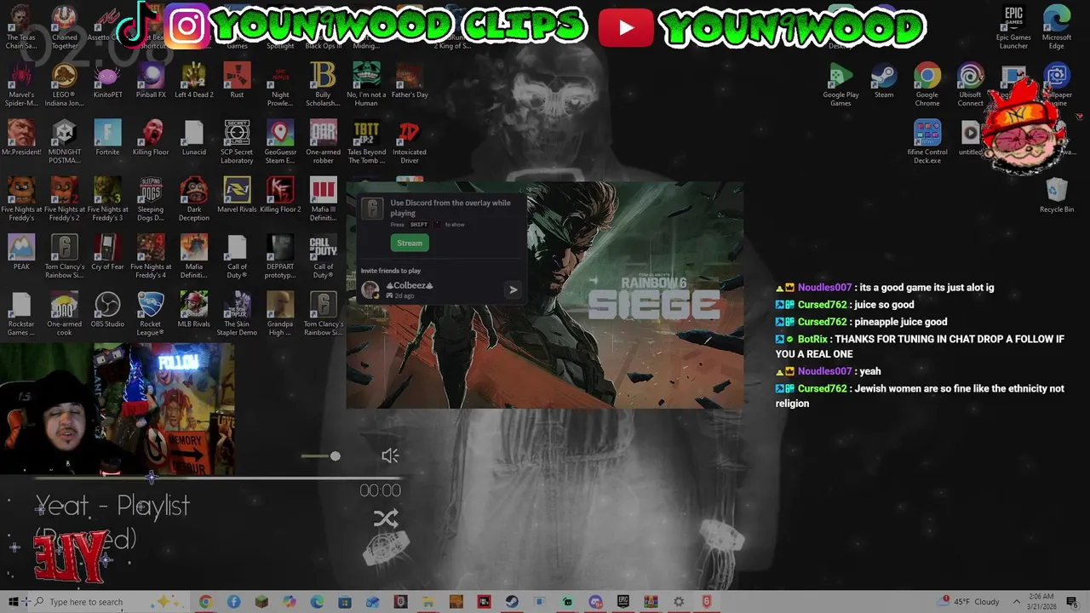The height and width of the screenshot is (613, 1090).
Task: Launch PEAK game shortcut
Action: click(x=21, y=253)
